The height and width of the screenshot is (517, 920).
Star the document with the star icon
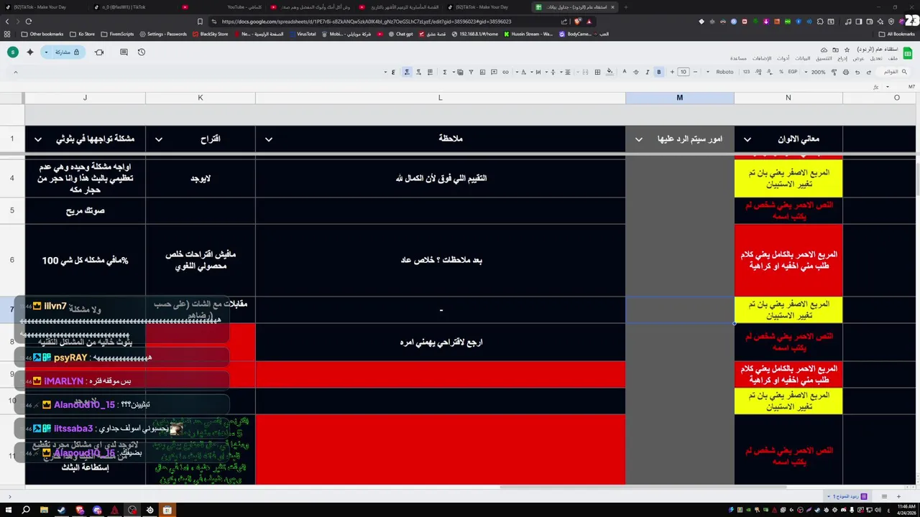pos(847,50)
